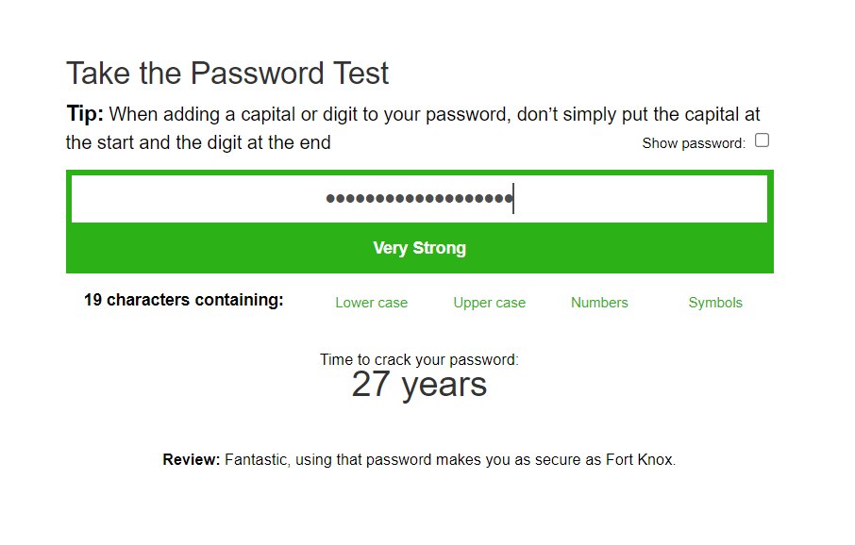
Task: Select the Symbols indicator
Action: [x=715, y=303]
